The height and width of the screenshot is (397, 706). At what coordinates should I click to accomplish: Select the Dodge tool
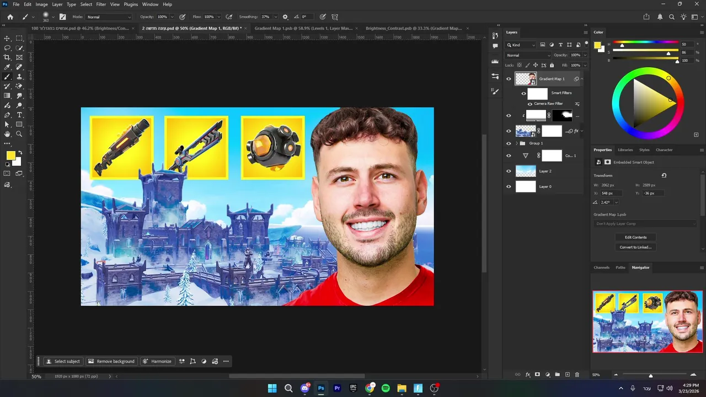pyautogui.click(x=19, y=105)
